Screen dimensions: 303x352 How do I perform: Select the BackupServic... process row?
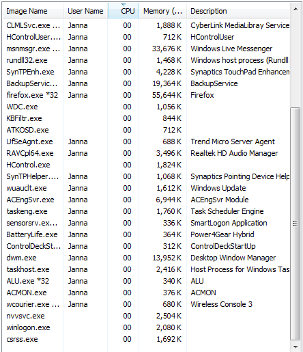click(146, 83)
